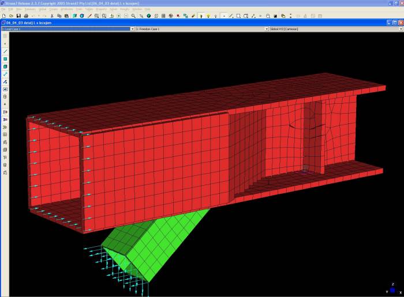Open the File menu

pyautogui.click(x=4, y=9)
